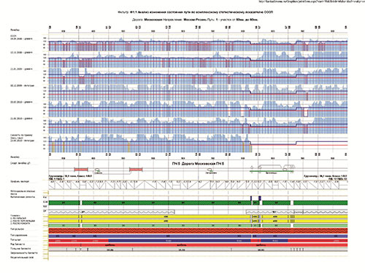The height and width of the screenshot is (273, 365).
Task: Click the large station track layout at right
Action: coord(273,167)
